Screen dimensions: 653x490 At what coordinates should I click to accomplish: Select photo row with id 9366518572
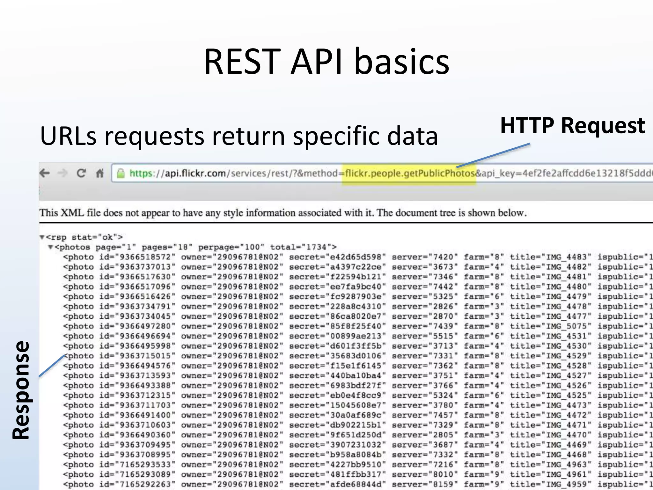[145, 257]
